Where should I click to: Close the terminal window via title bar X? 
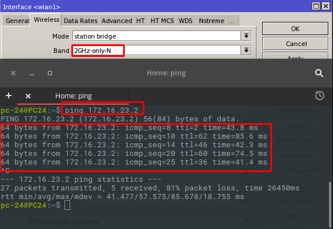click(13, 73)
